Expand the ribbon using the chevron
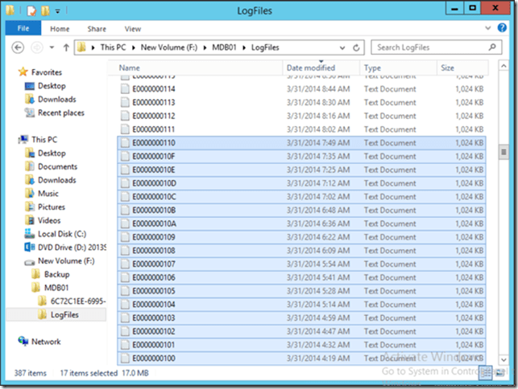The width and height of the screenshot is (518, 389). (x=490, y=29)
